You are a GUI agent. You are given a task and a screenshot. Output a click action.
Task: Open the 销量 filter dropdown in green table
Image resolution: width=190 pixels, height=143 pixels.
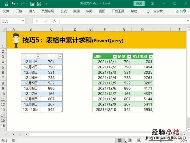(129, 56)
